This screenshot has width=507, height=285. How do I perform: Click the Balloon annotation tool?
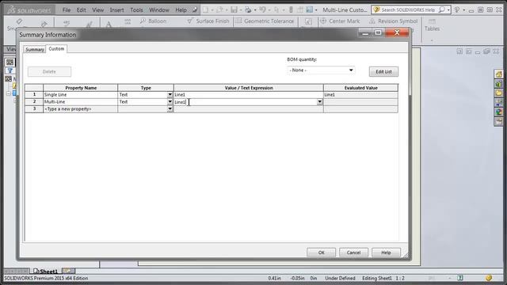(x=153, y=21)
